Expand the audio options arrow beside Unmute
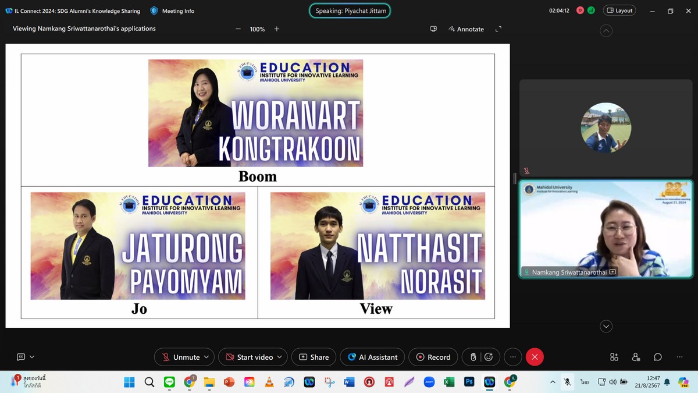 [206, 357]
